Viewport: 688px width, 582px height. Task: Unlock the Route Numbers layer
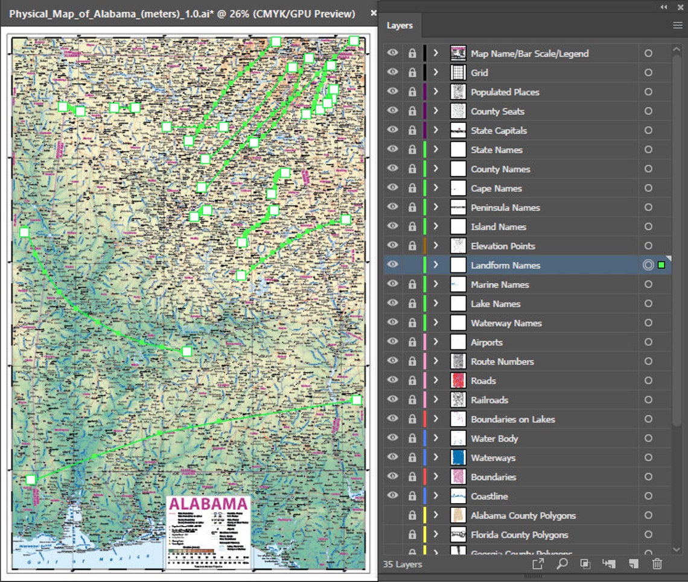tap(412, 361)
